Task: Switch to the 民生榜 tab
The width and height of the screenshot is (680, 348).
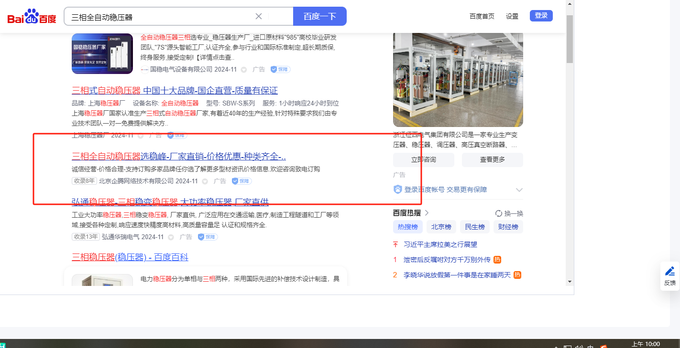Action: pos(475,227)
